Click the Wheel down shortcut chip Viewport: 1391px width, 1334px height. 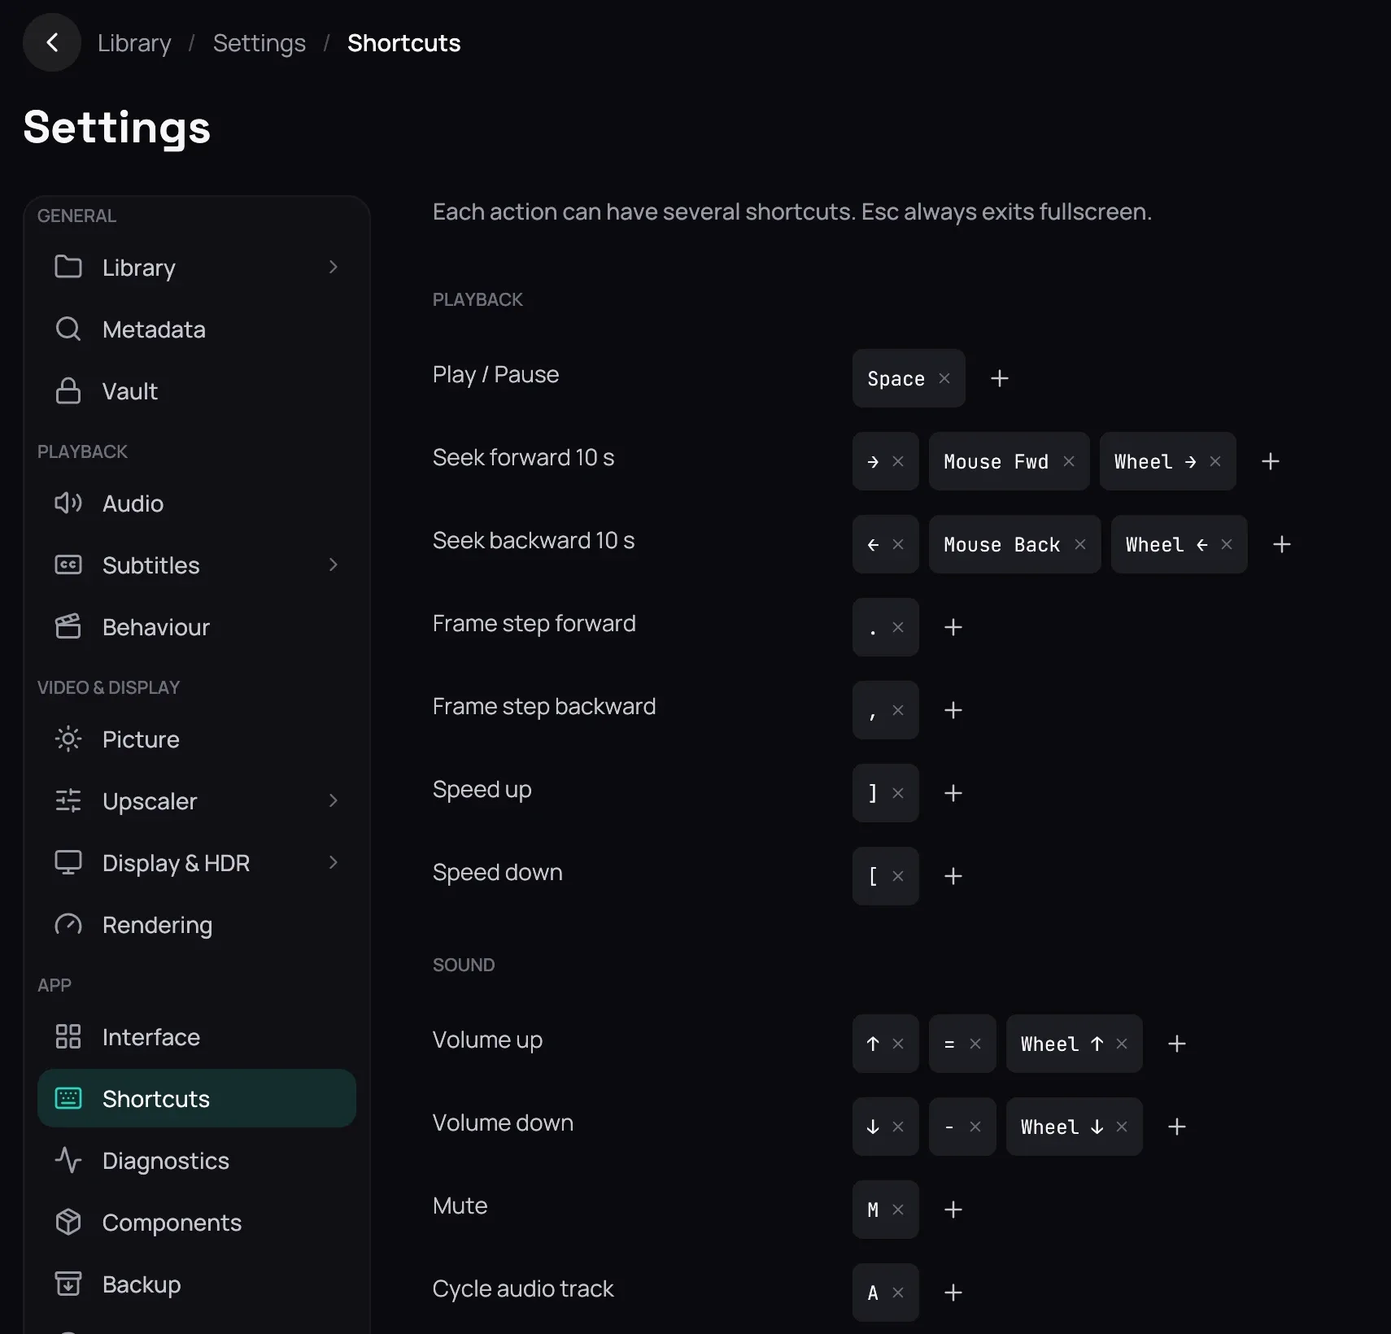click(1075, 1127)
